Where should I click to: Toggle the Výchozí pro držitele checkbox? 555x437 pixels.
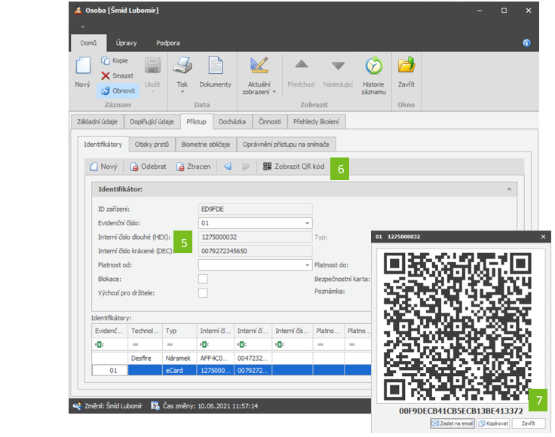coord(203,293)
